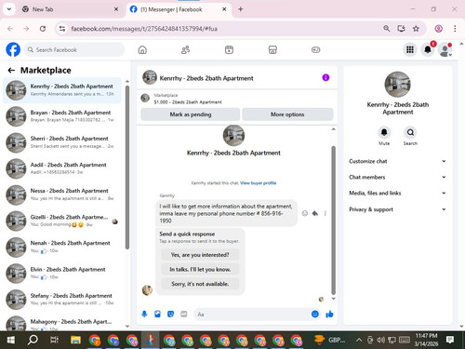465x349 pixels.
Task: Choose a sticker from the composer
Action: pyautogui.click(x=170, y=315)
